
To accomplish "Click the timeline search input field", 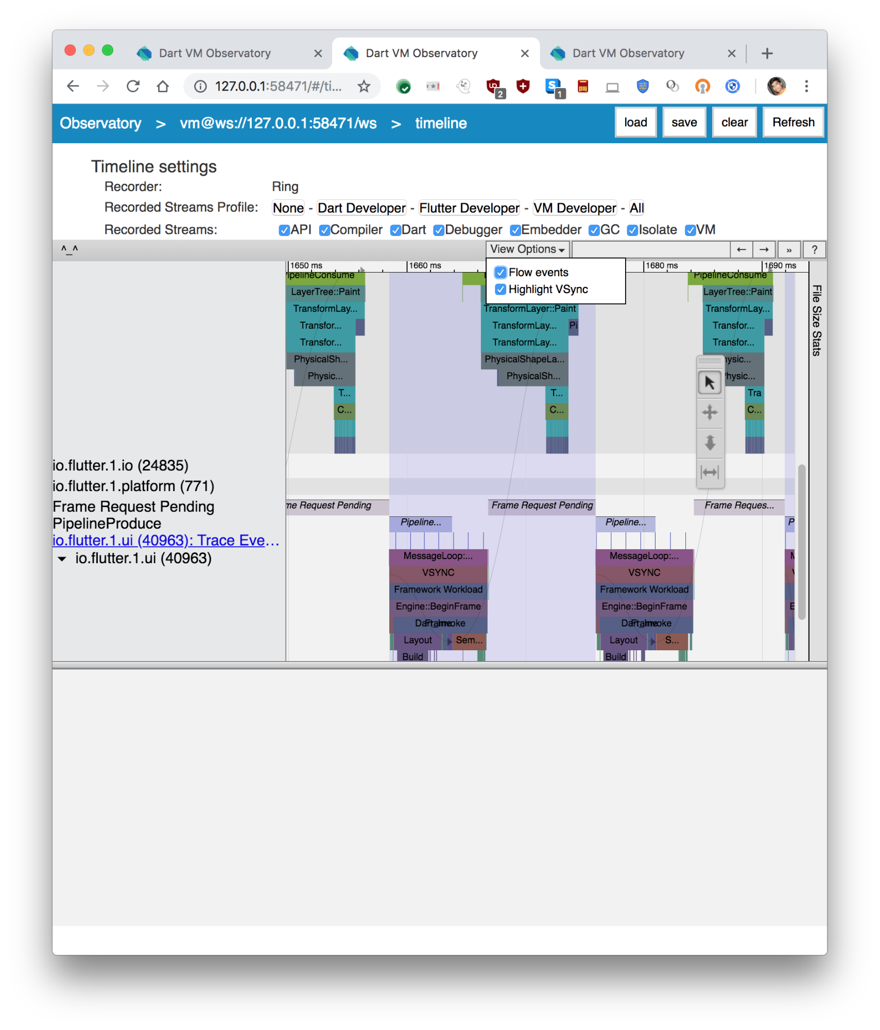I will pyautogui.click(x=651, y=249).
